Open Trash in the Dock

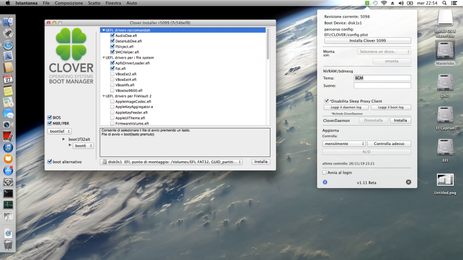click(8, 244)
